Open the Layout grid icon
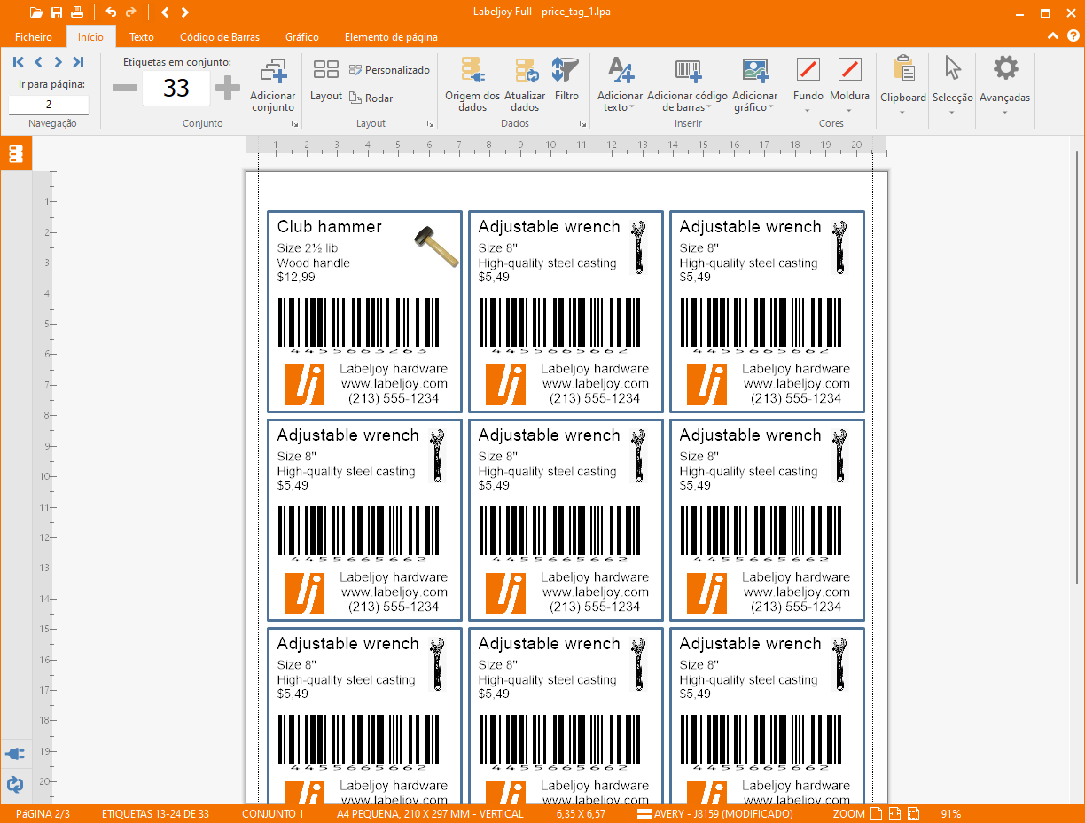 click(326, 71)
